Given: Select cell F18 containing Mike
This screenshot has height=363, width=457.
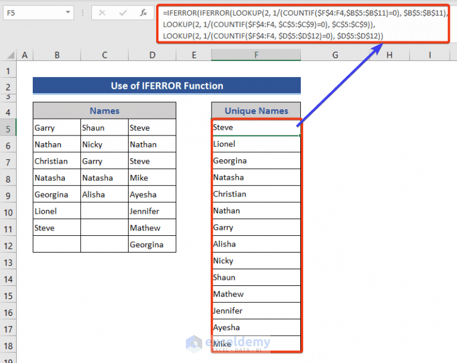Looking at the screenshot, I should 256,344.
